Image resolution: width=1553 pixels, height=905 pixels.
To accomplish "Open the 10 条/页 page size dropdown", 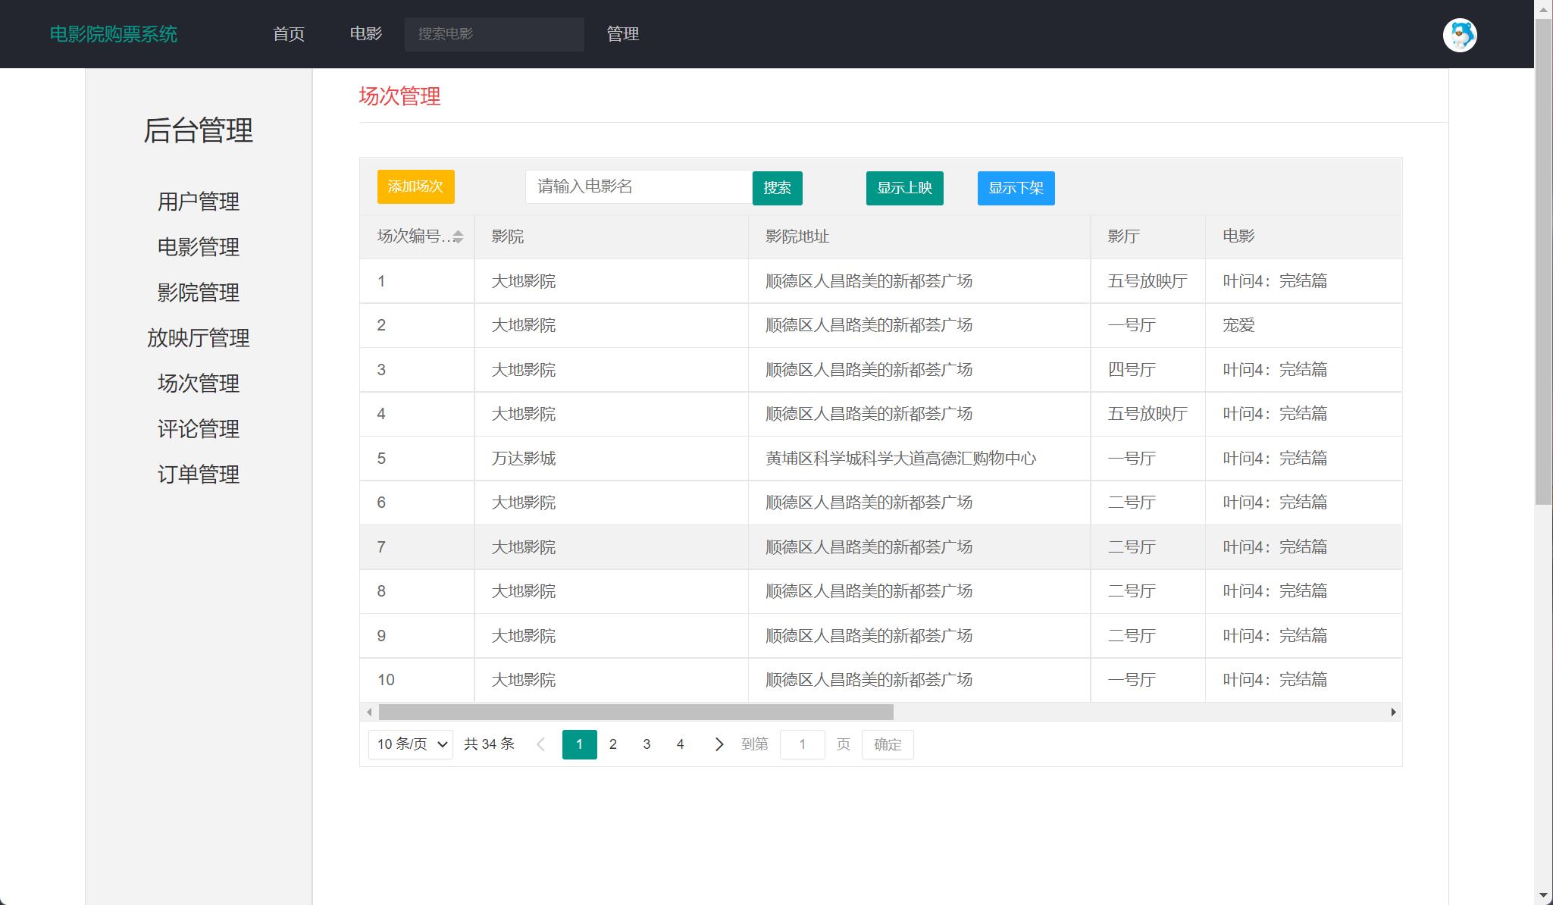I will pyautogui.click(x=411, y=744).
